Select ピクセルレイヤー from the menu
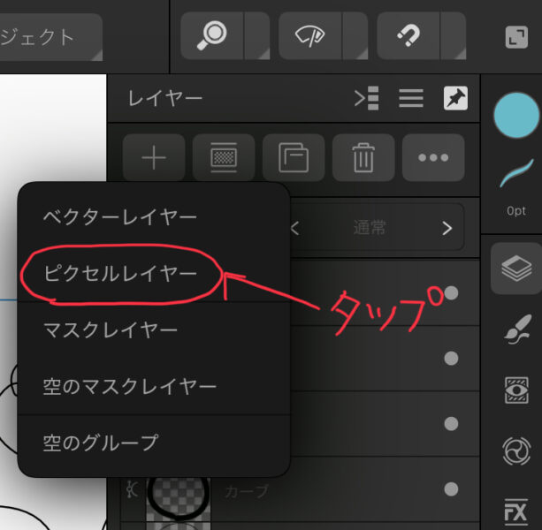542x530 pixels. coord(120,273)
